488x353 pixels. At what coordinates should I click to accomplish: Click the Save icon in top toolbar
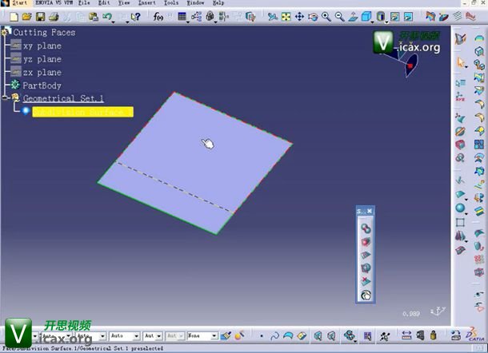pos(39,16)
